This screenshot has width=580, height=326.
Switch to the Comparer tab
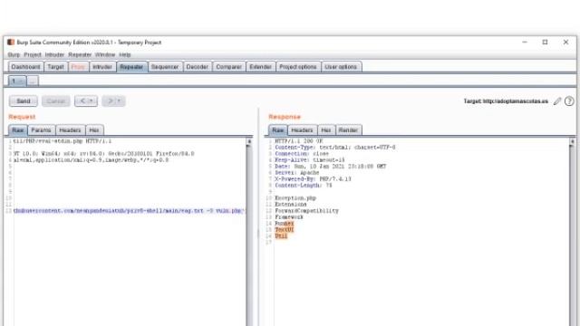(x=228, y=67)
